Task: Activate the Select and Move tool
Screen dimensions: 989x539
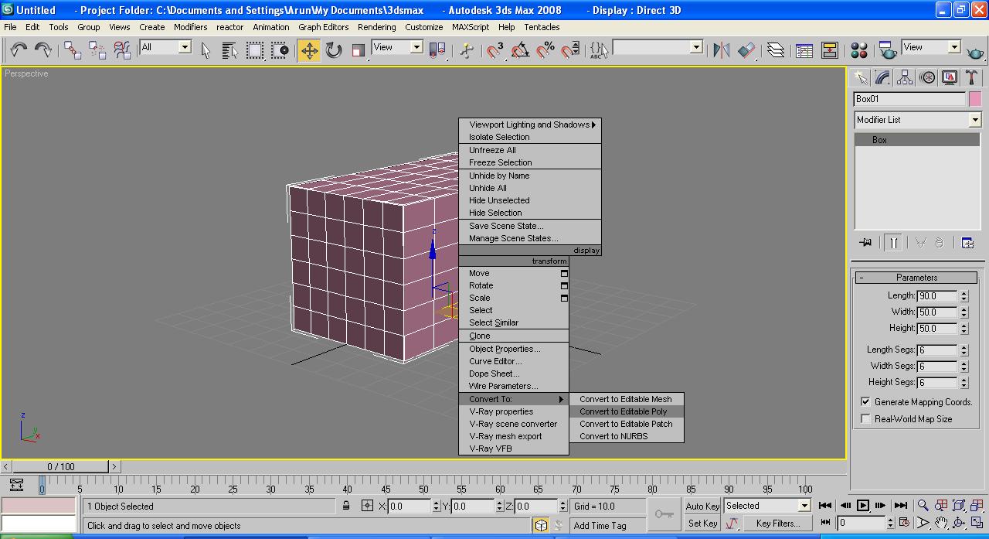Action: pos(309,50)
